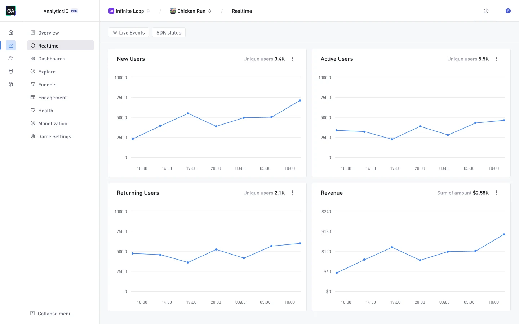Open the users icon in left rail
This screenshot has height=324, width=519.
pyautogui.click(x=11, y=58)
